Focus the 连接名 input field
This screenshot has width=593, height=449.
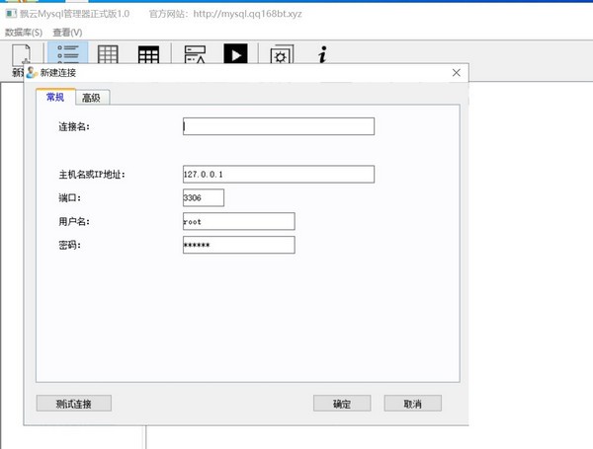(x=278, y=126)
